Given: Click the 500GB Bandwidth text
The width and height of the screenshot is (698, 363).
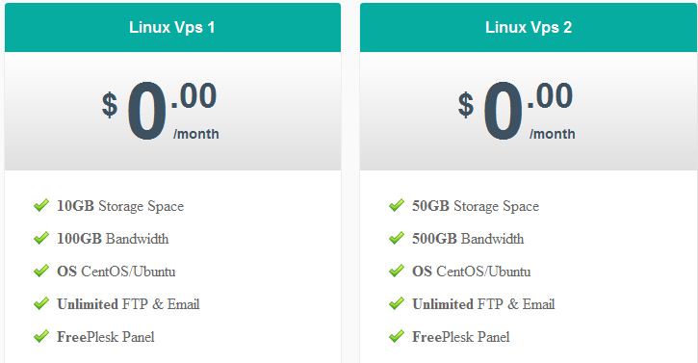Looking at the screenshot, I should pos(468,239).
